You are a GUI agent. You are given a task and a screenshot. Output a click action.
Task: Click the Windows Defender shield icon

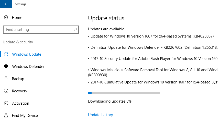point(6,66)
